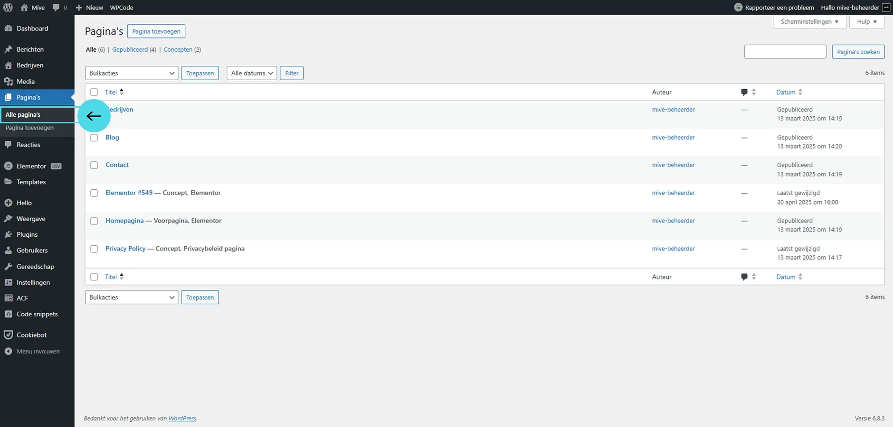Viewport: 893px width, 427px height.
Task: Open the top Bulkacties dropdown
Action: 132,73
